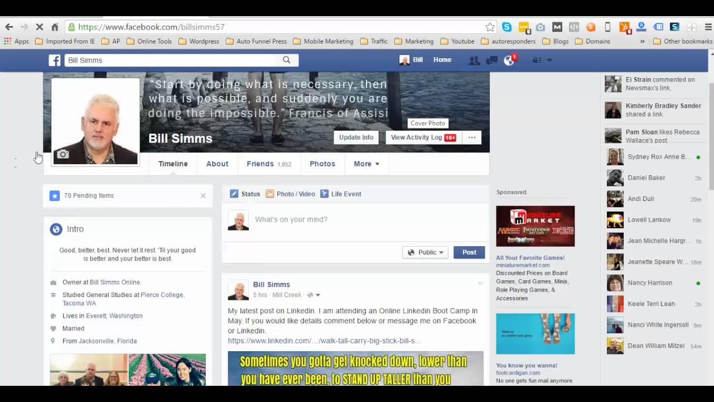The width and height of the screenshot is (714, 402).
Task: Open the Wordpress bookmarks folder
Action: pos(199,41)
